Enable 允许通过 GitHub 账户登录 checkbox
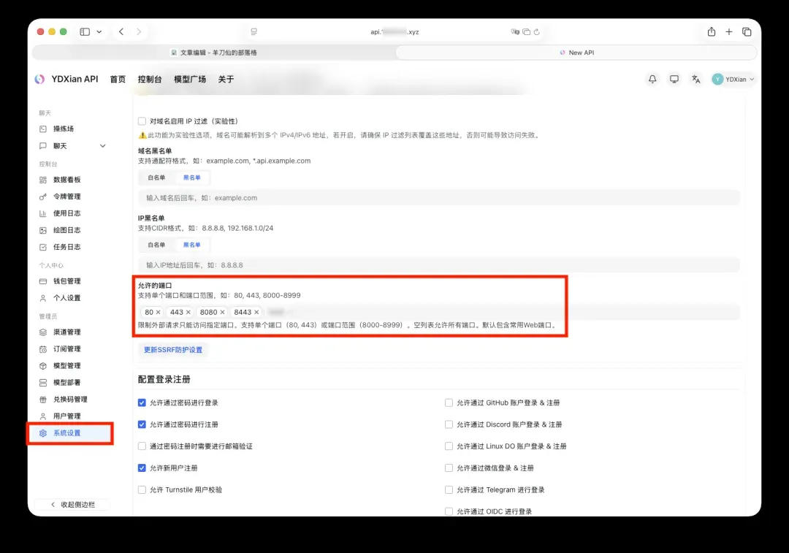789x553 pixels. point(449,403)
